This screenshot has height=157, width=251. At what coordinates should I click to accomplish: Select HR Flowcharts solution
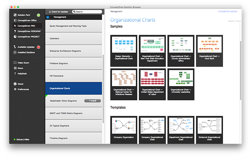coord(74,76)
